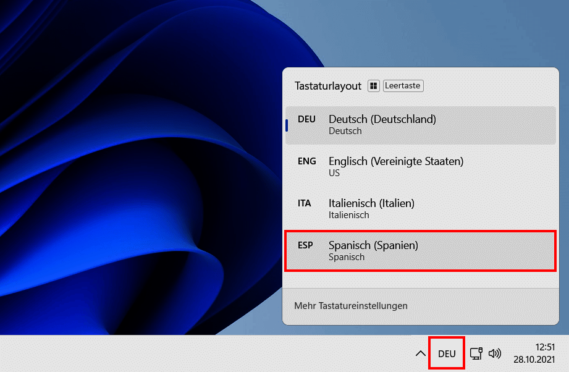The height and width of the screenshot is (372, 569).
Task: Click the Leertaste key label in the header
Action: [403, 85]
